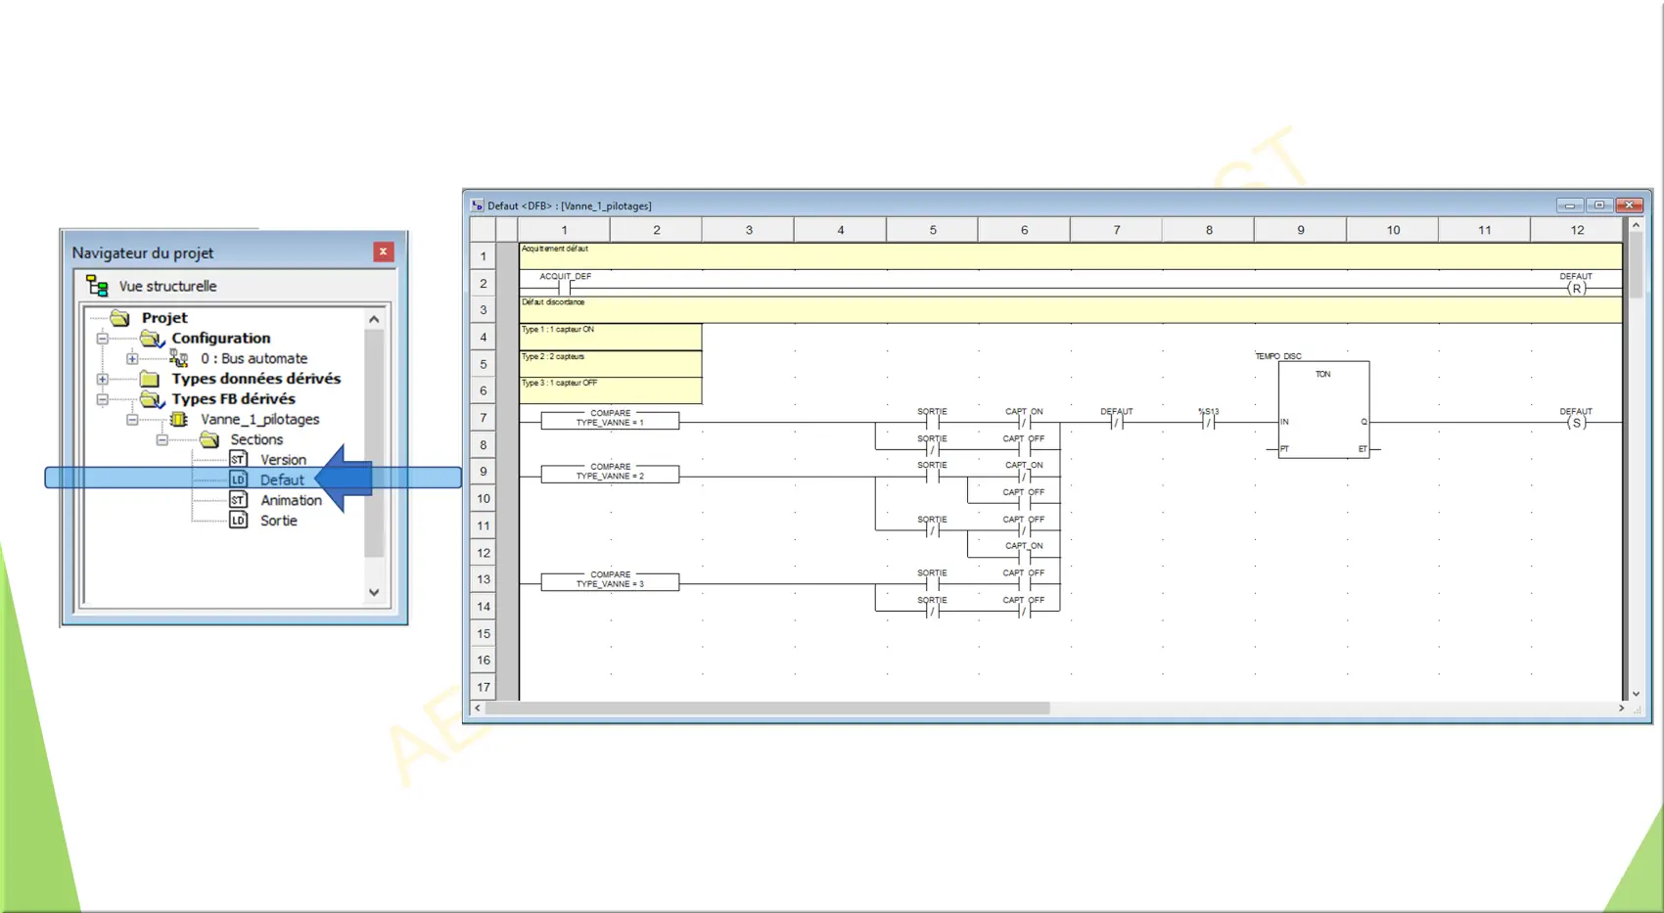Screen dimensions: 1664x913
Task: Click the LD icon beside Sortie
Action: point(238,521)
